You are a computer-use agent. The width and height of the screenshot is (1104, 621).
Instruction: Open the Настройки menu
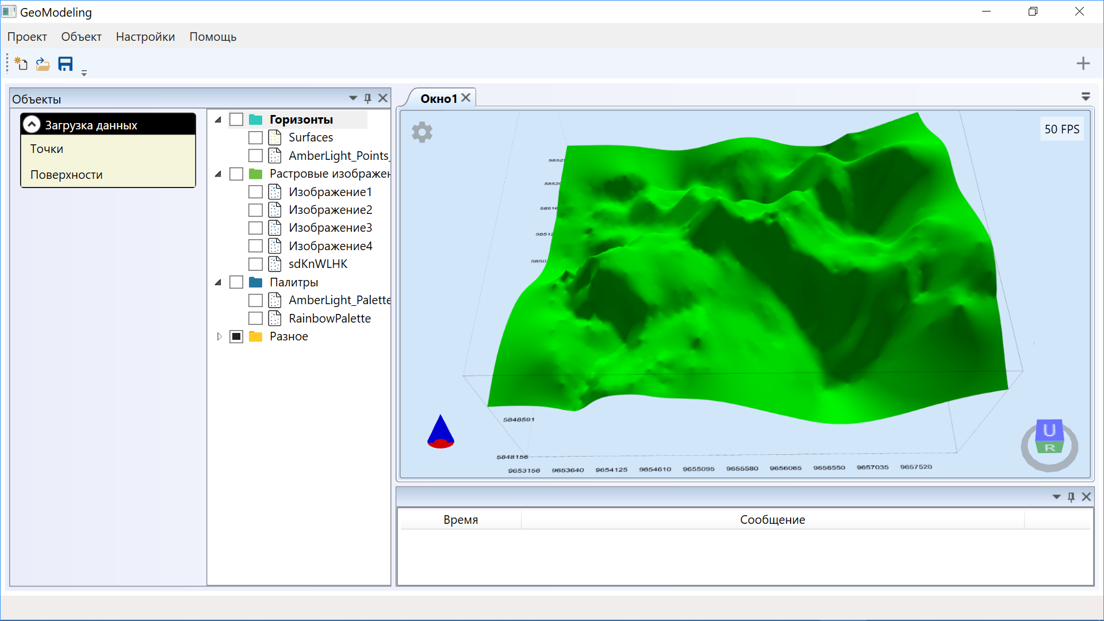click(x=145, y=37)
